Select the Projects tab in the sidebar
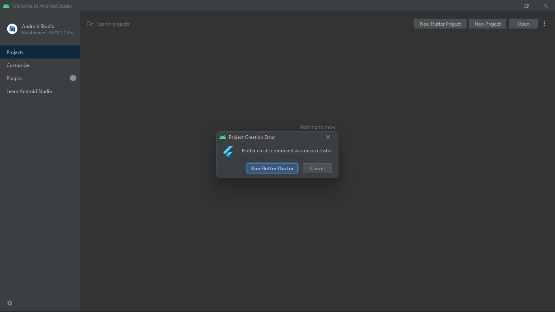Viewport: 555px width, 312px height. coord(40,52)
